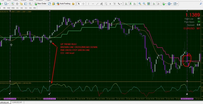The height and width of the screenshot is (104, 203).
Task: Zoom in on the chart
Action: coord(140,4)
